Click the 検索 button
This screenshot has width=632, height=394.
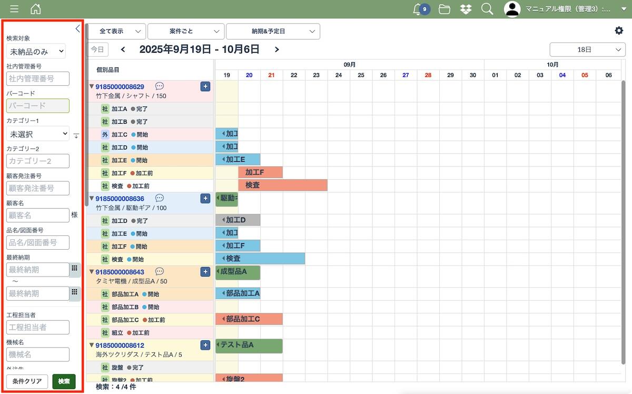tap(64, 381)
